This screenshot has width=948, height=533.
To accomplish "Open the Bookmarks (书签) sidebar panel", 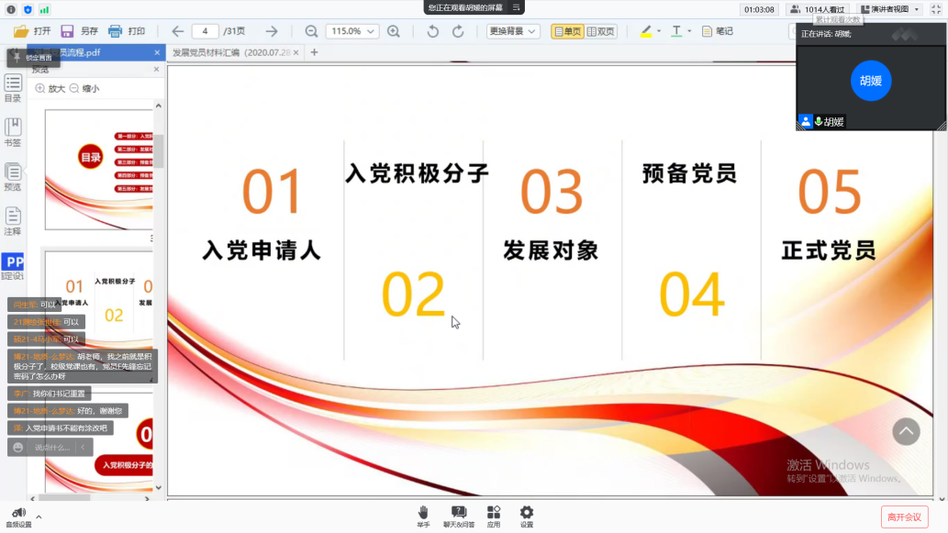I will [13, 131].
